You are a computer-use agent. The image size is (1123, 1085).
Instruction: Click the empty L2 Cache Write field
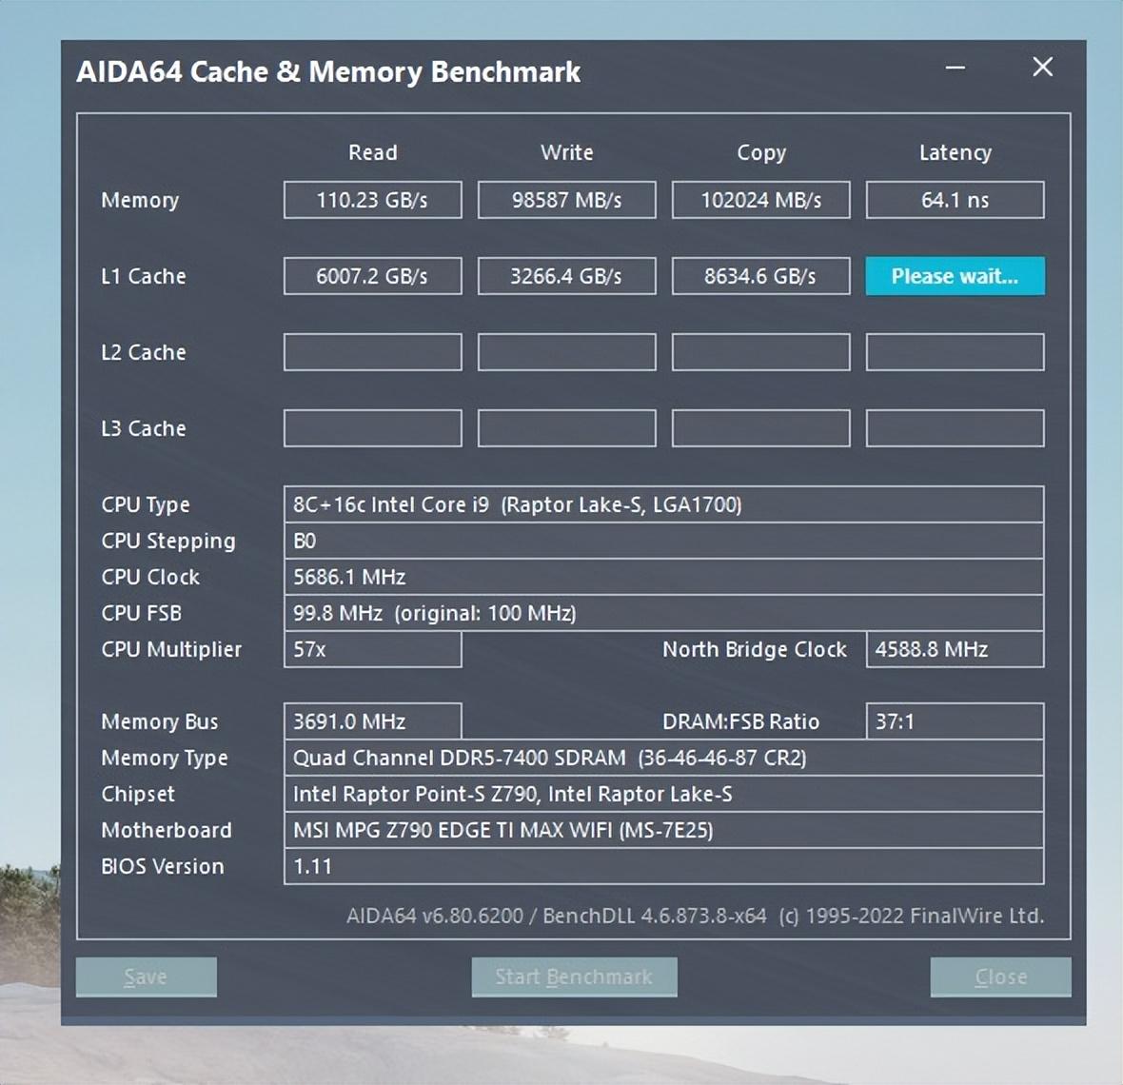click(566, 351)
